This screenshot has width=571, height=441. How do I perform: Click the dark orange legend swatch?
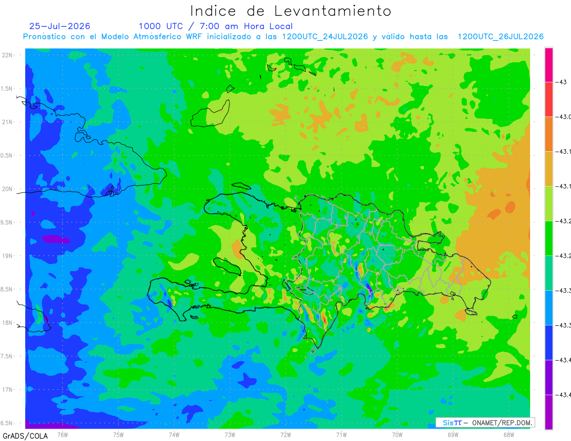pyautogui.click(x=549, y=134)
